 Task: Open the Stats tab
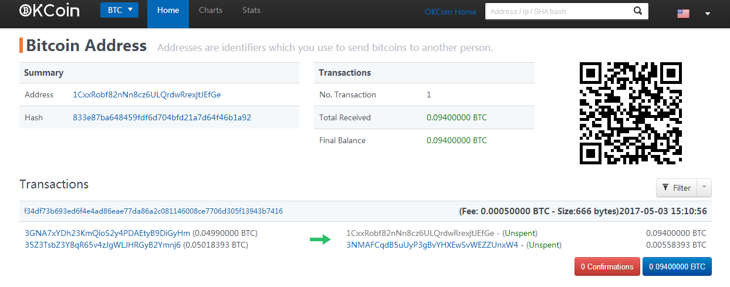pyautogui.click(x=251, y=11)
